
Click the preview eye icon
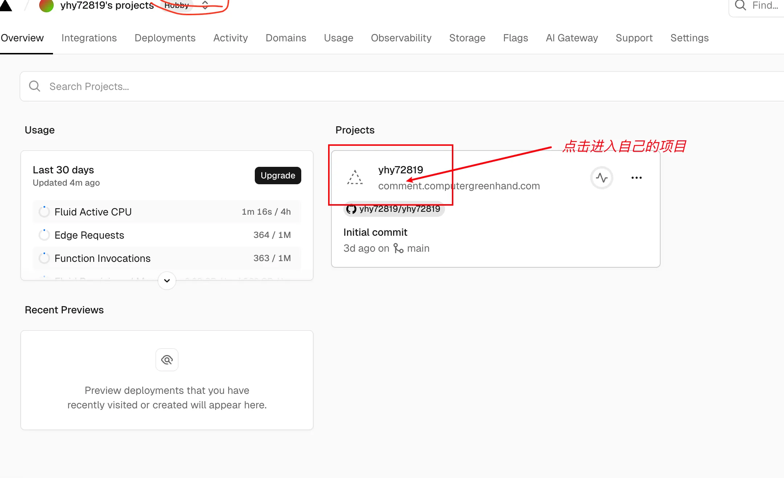coord(167,360)
